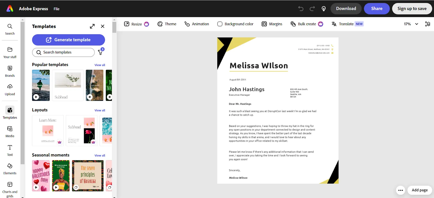
Task: Play the Happy Valentine's Day template preview
Action: coord(36,187)
